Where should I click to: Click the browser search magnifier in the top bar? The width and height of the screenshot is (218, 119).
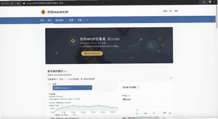[204, 2]
